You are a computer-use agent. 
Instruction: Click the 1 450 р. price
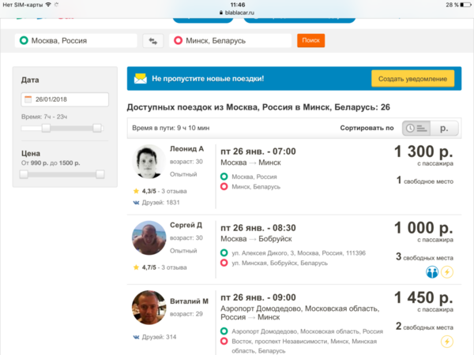pyautogui.click(x=423, y=297)
